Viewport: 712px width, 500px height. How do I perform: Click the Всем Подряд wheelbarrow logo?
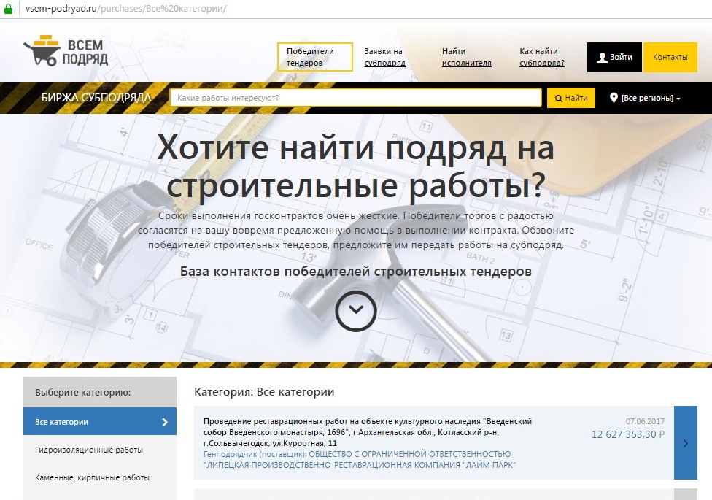point(66,51)
